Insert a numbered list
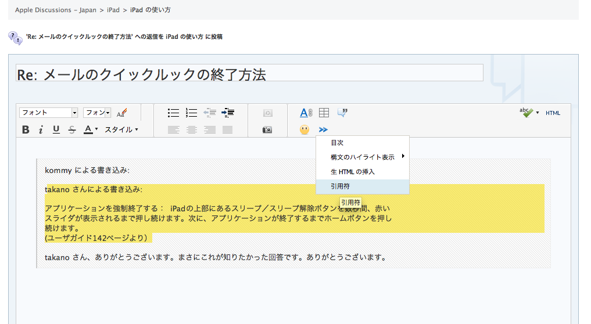 click(x=191, y=113)
